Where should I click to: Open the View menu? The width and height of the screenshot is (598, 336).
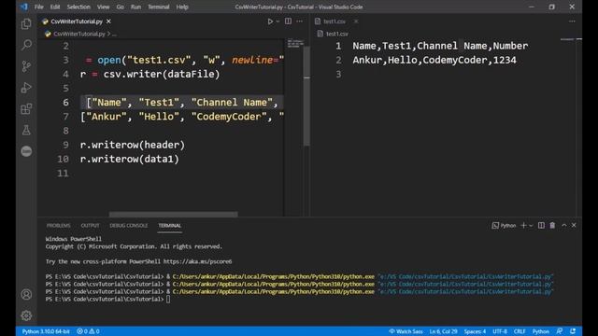[x=103, y=7]
